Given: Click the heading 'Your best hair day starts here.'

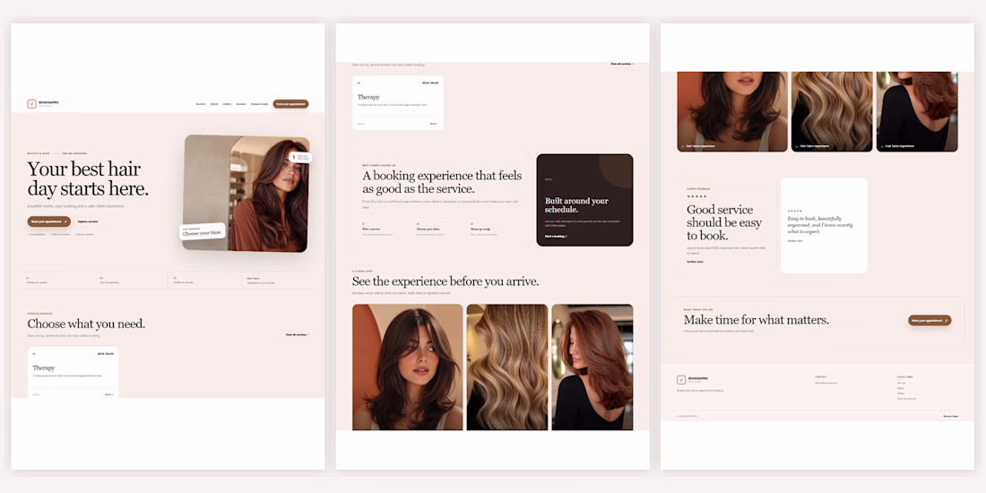Looking at the screenshot, I should tap(88, 178).
